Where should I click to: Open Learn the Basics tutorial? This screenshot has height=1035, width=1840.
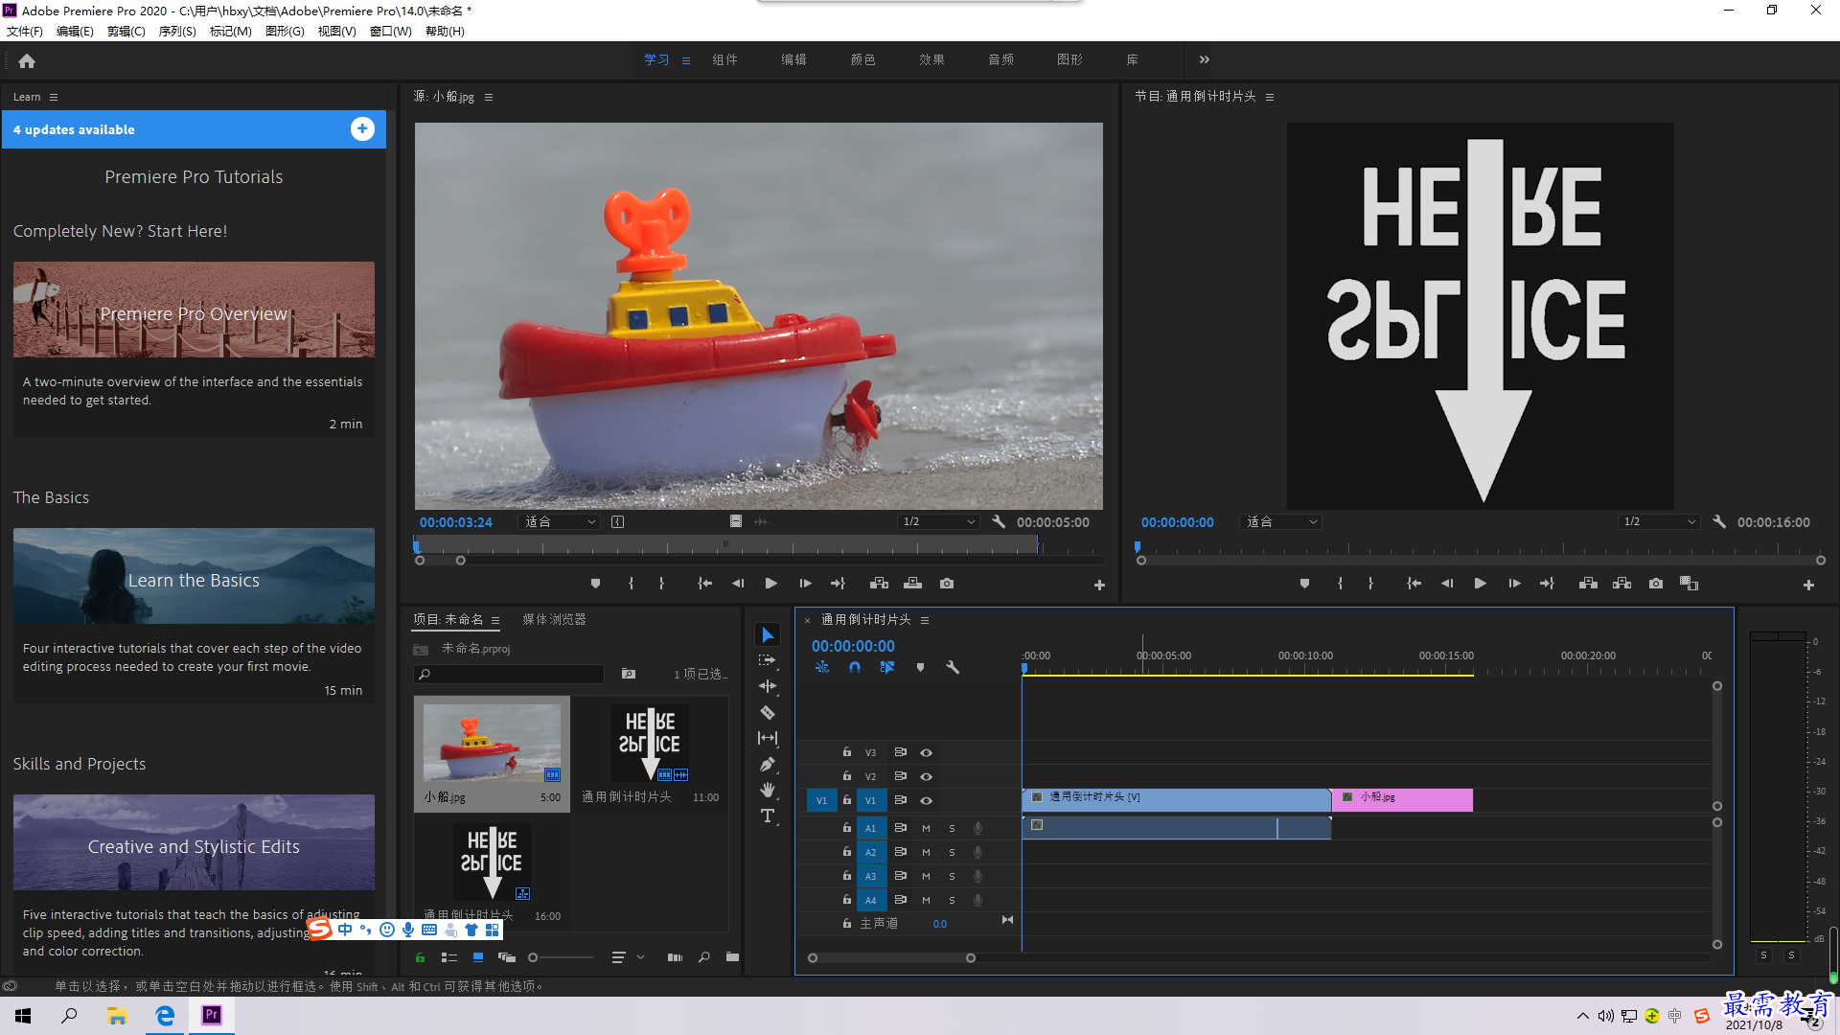coord(194,577)
